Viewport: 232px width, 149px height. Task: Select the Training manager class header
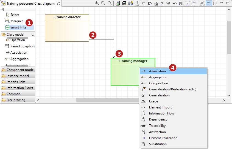point(133,61)
